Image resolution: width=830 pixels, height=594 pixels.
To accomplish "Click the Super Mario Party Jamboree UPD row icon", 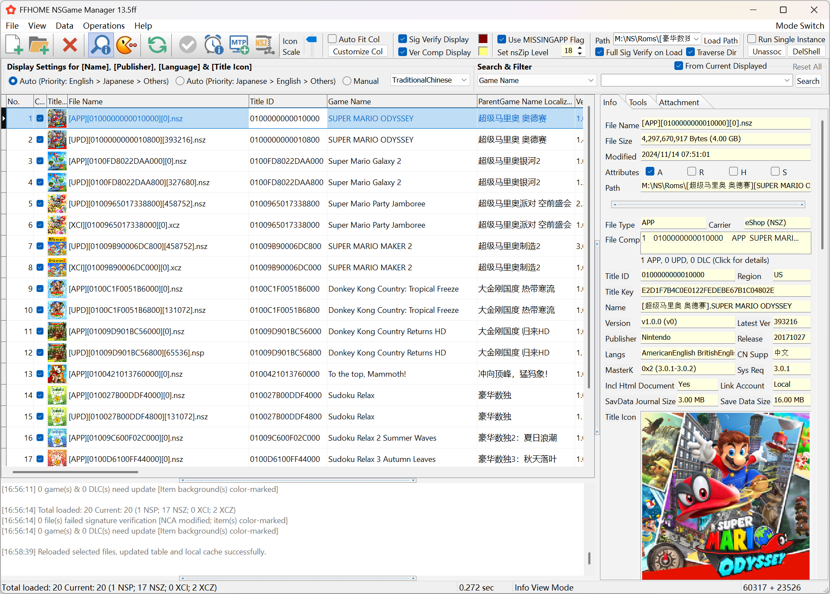I will pos(57,204).
